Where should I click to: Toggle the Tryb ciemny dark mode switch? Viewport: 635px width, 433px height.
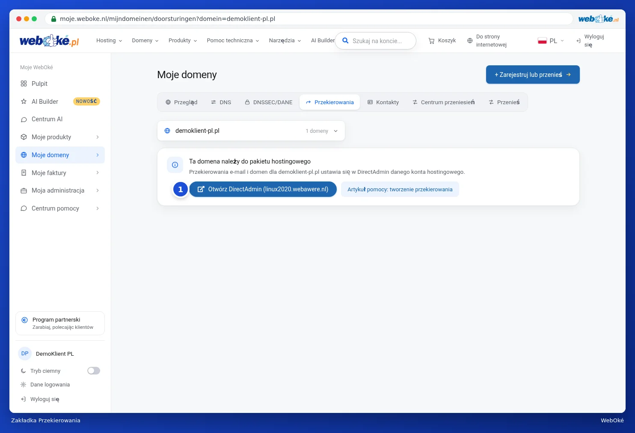tap(94, 371)
